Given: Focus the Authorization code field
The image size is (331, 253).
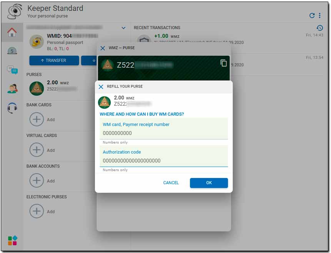Looking at the screenshot, I should (x=164, y=156).
